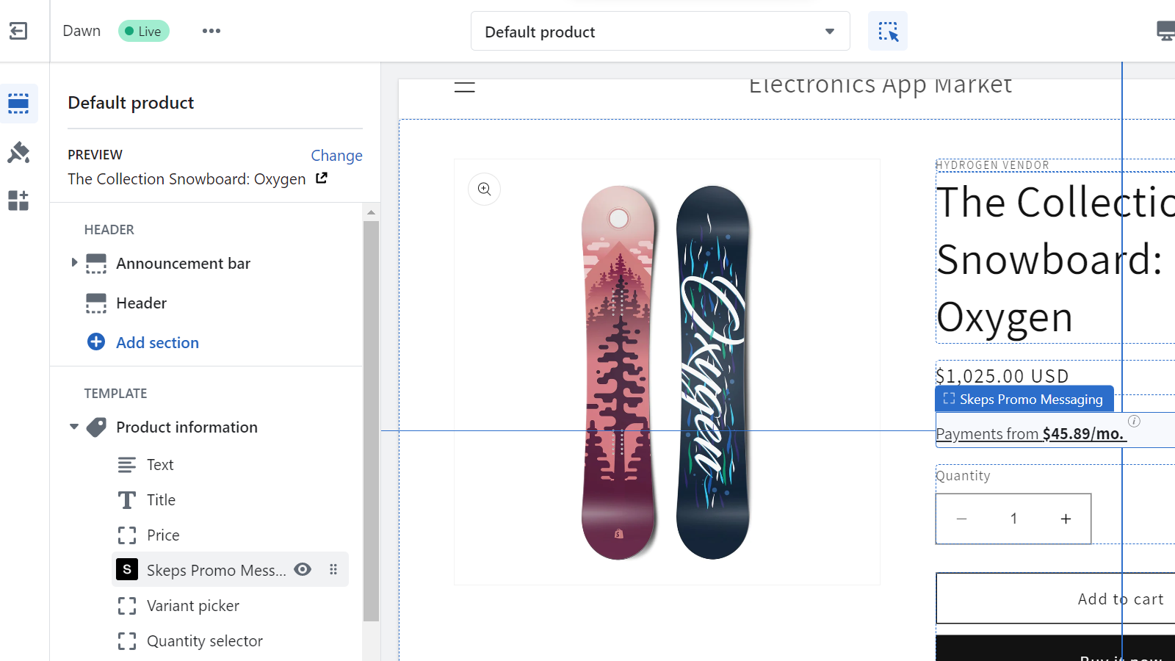The width and height of the screenshot is (1175, 661).
Task: Click the product title in preview
Action: (1055, 259)
